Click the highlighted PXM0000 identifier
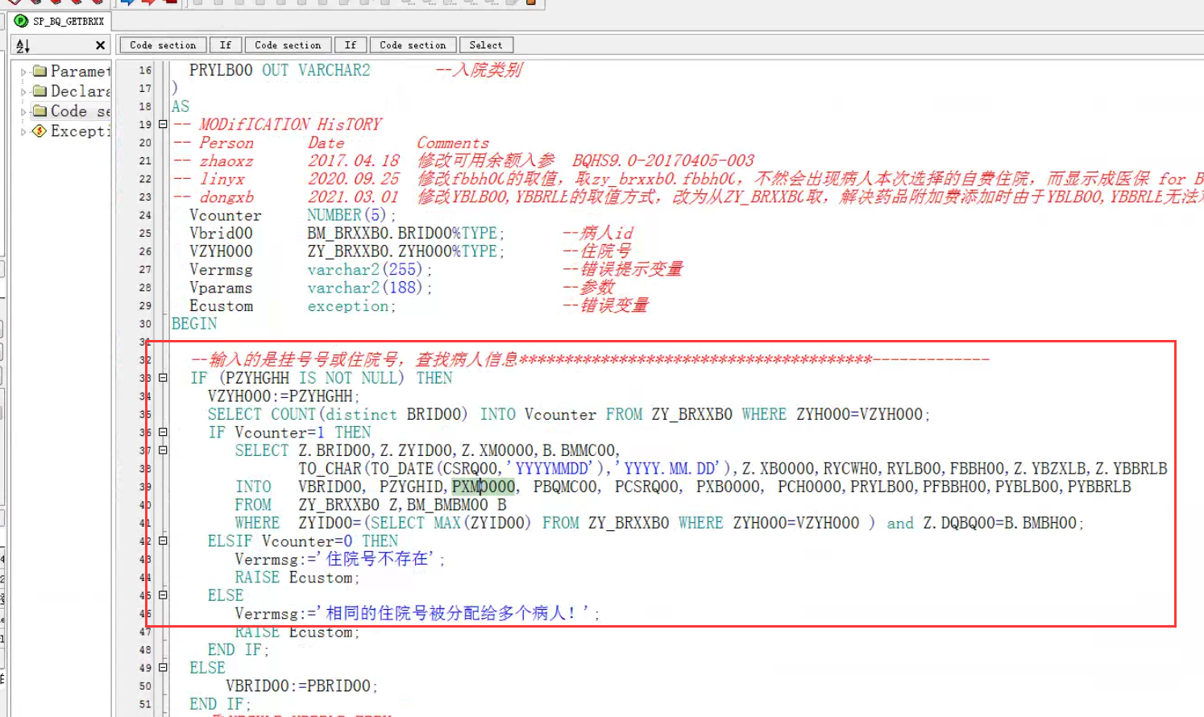1204x717 pixels. pyautogui.click(x=484, y=487)
